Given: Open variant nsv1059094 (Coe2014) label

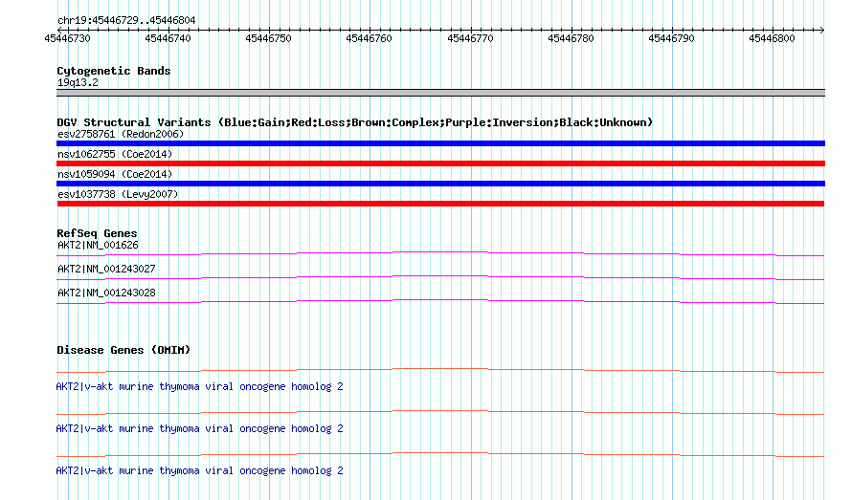Looking at the screenshot, I should click(115, 174).
